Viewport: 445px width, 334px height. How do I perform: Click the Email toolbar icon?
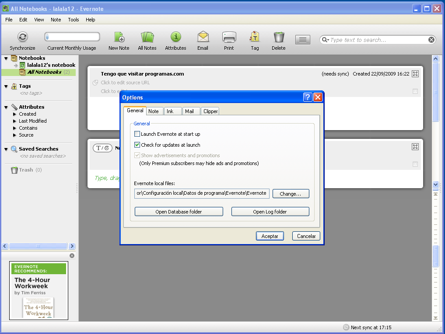coord(203,37)
